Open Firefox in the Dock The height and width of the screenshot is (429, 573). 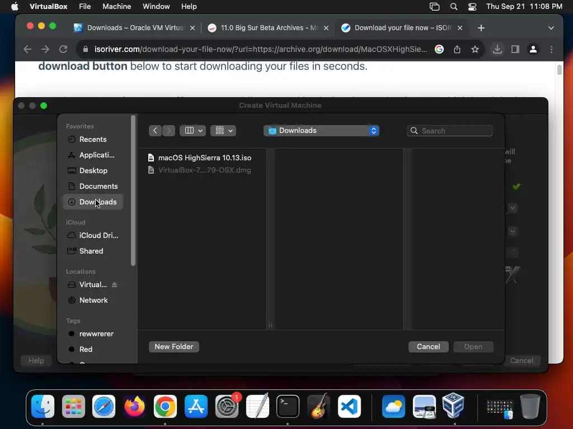coord(134,407)
